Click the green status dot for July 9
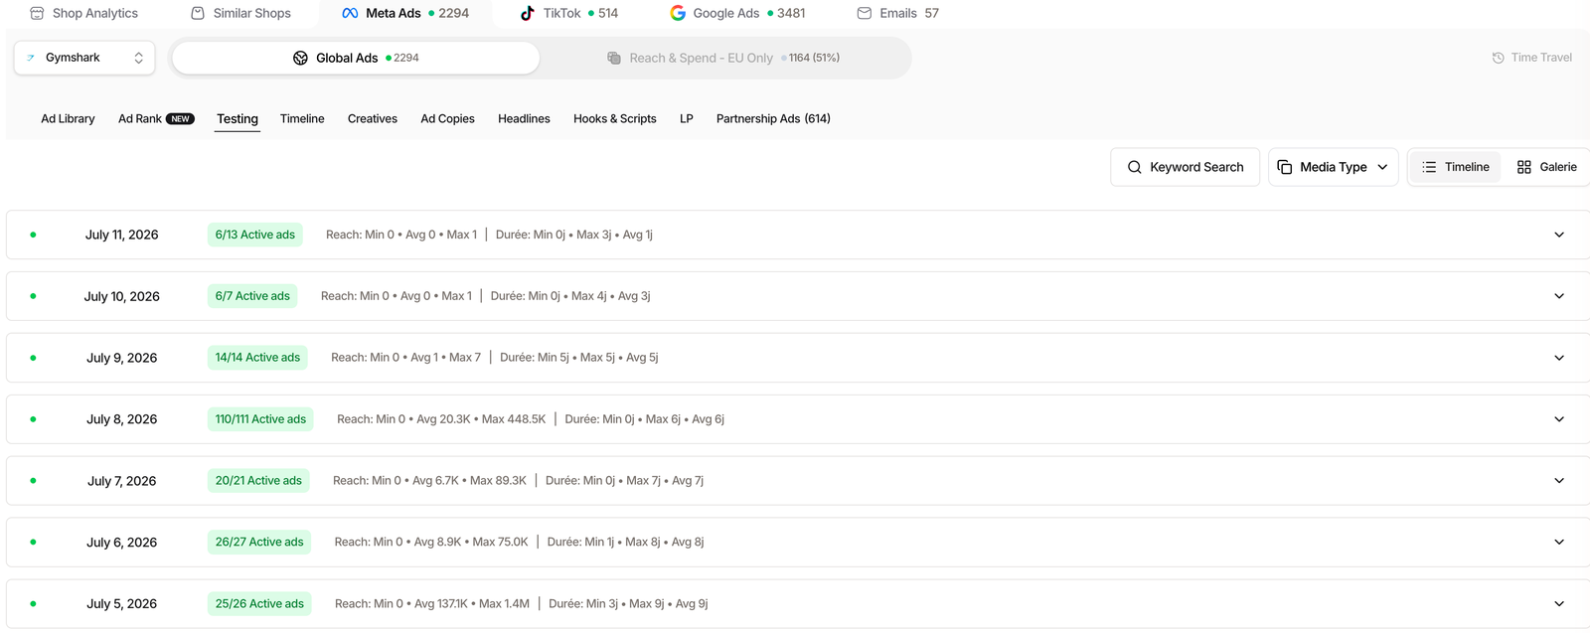Image resolution: width=1590 pixels, height=633 pixels. click(x=33, y=358)
